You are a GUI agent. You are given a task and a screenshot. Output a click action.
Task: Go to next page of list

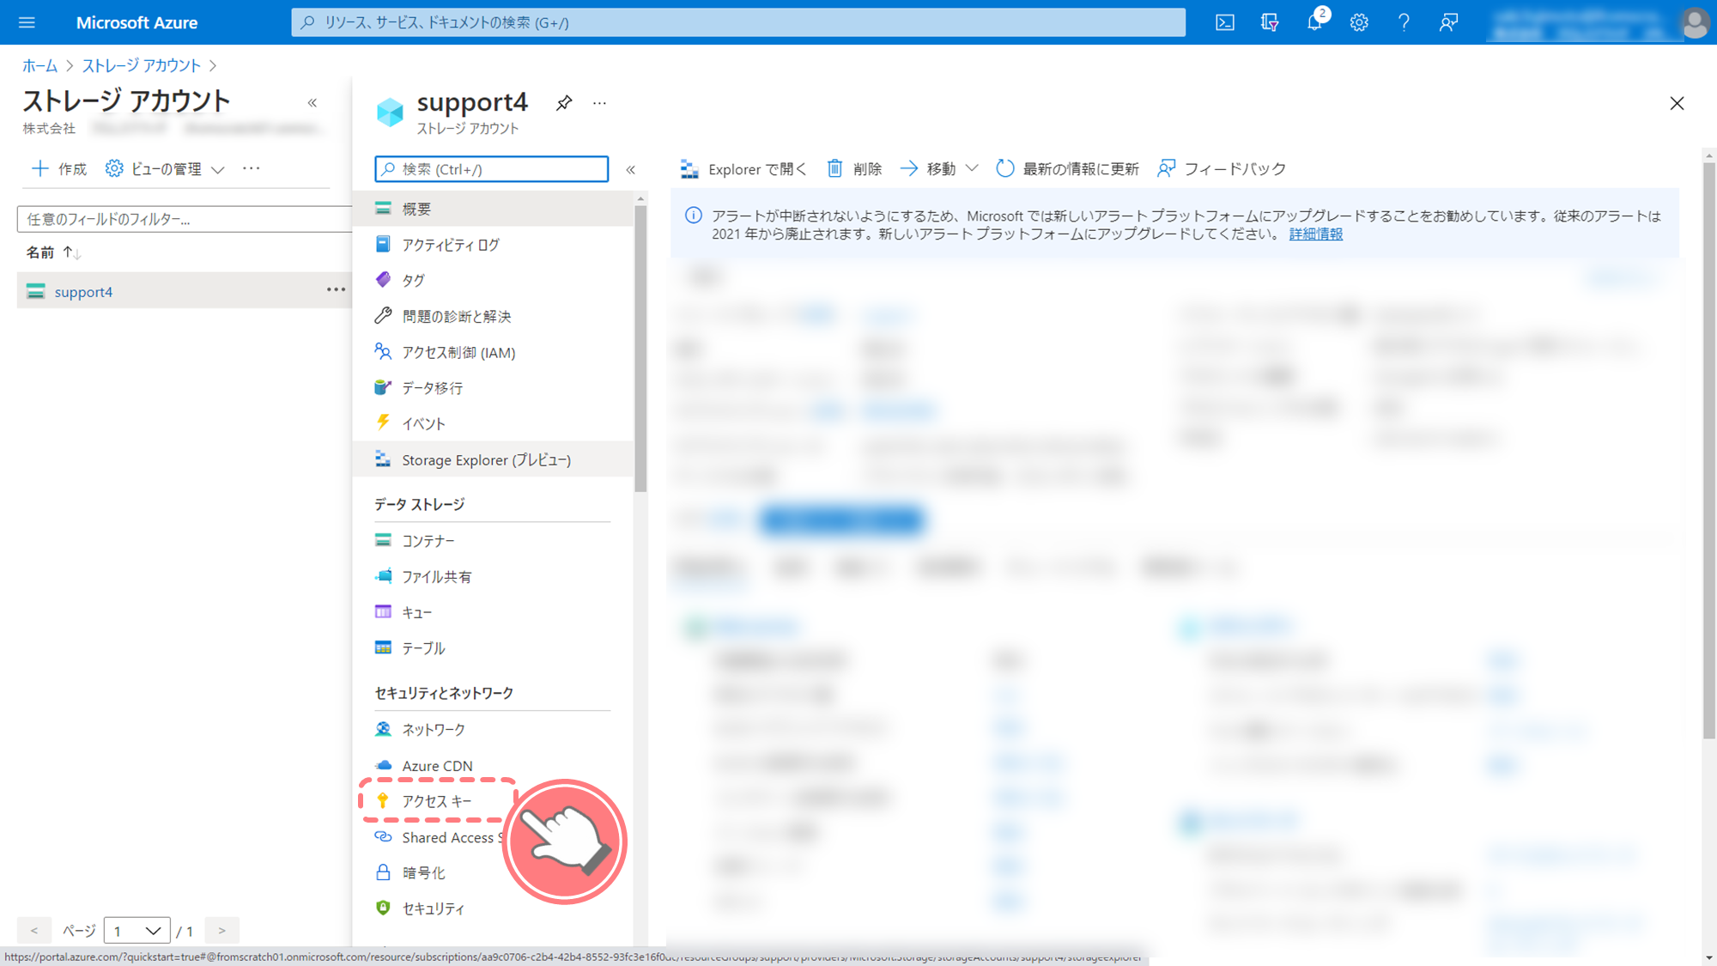point(221,930)
